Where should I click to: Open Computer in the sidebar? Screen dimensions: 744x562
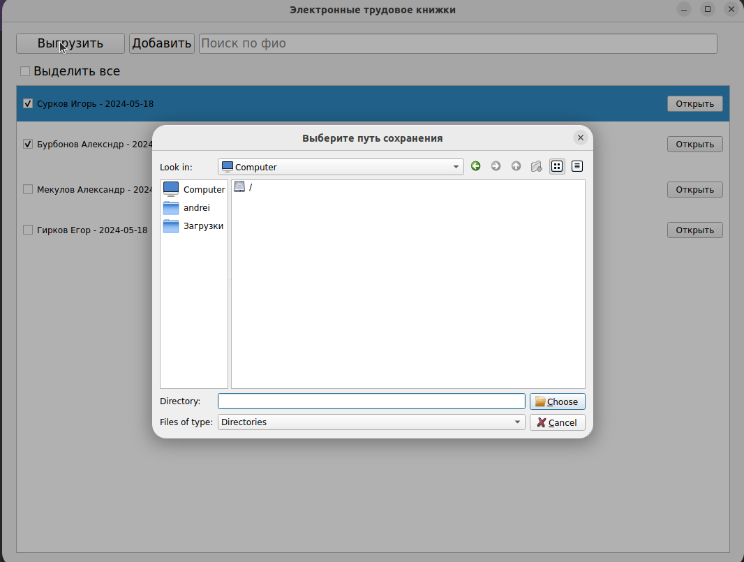click(194, 189)
